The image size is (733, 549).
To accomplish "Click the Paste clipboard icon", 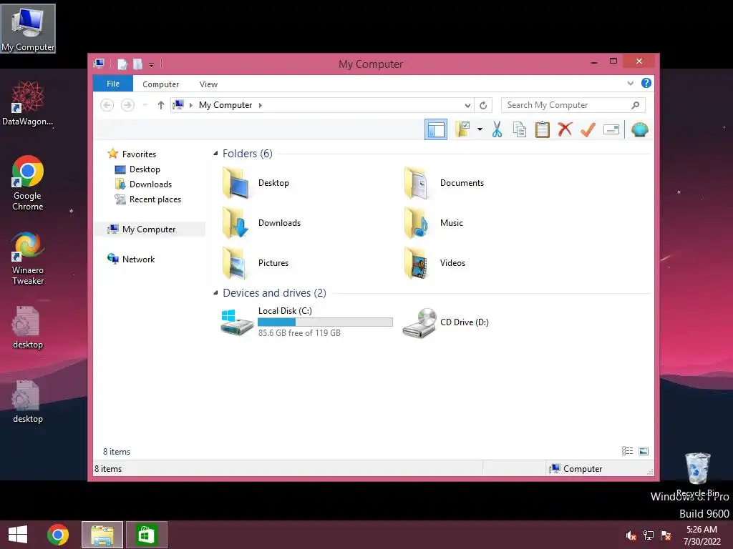I will tap(543, 129).
